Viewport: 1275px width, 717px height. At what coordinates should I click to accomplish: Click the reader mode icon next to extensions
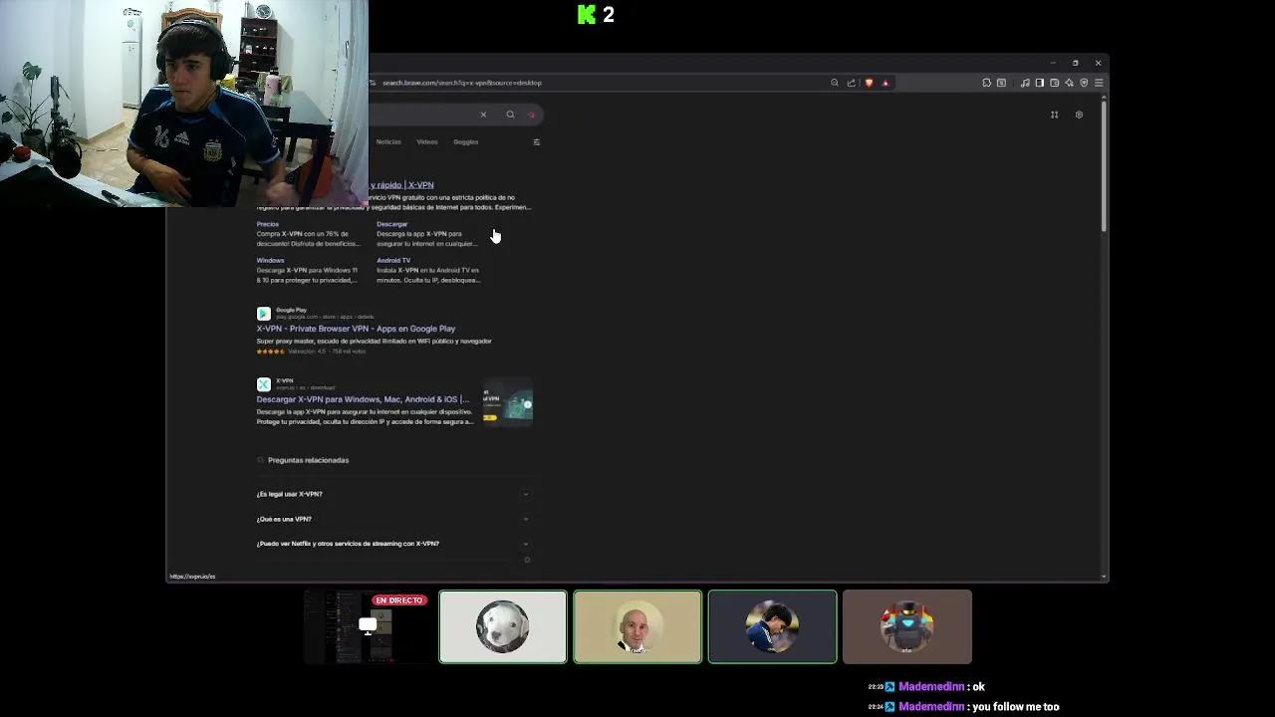pyautogui.click(x=1001, y=83)
